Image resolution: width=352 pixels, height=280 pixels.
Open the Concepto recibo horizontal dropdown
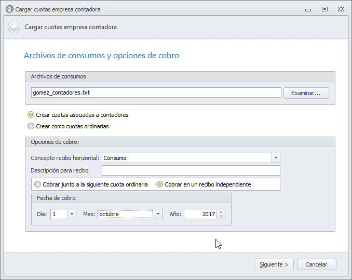[x=276, y=158]
